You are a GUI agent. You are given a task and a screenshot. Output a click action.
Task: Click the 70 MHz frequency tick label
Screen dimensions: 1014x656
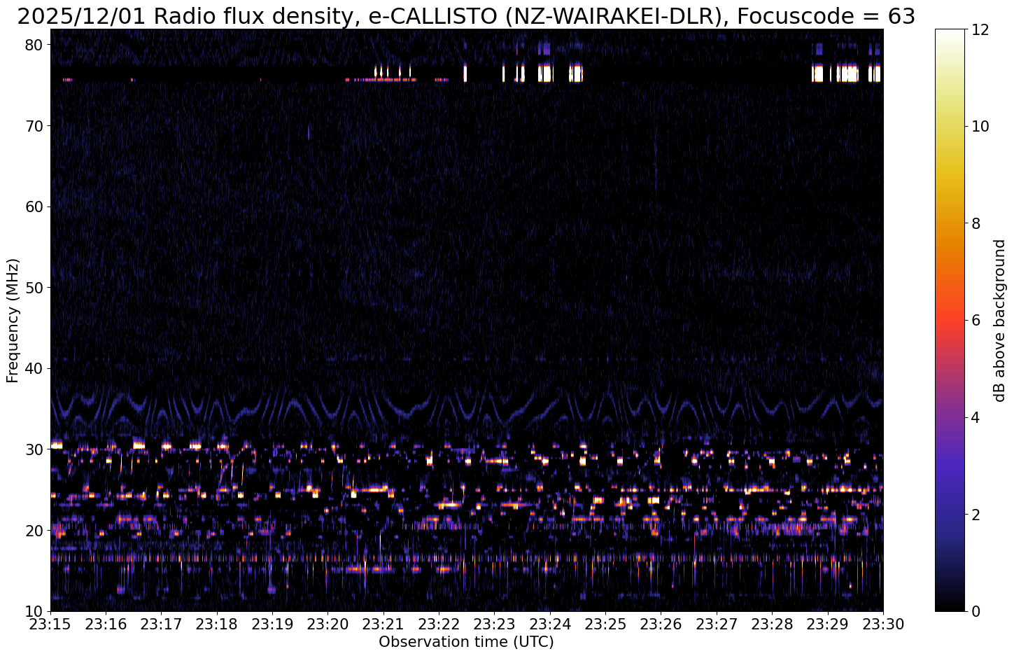35,126
